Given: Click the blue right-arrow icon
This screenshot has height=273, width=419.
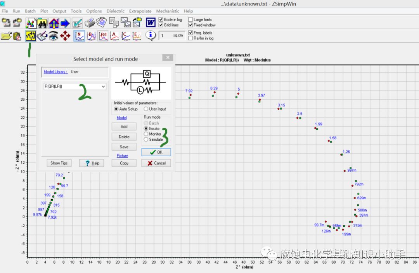Looking at the screenshot, I should 65,23.
